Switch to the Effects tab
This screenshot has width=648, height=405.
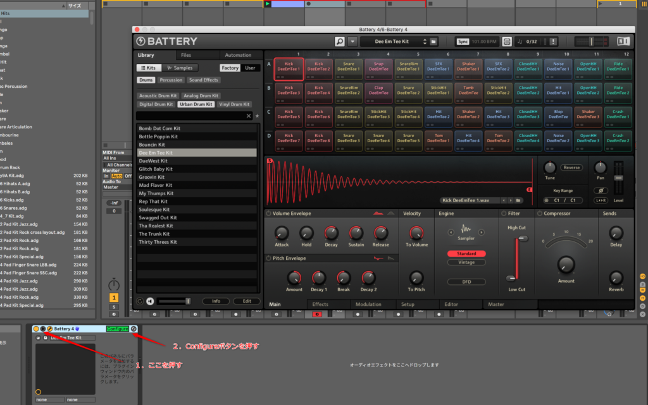click(x=320, y=305)
